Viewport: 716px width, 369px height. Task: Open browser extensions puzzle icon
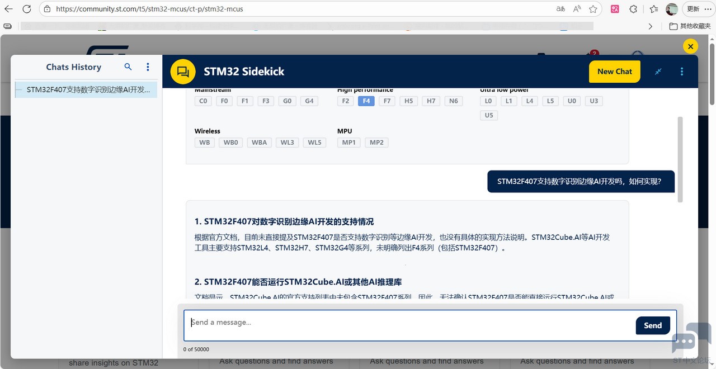click(x=633, y=9)
